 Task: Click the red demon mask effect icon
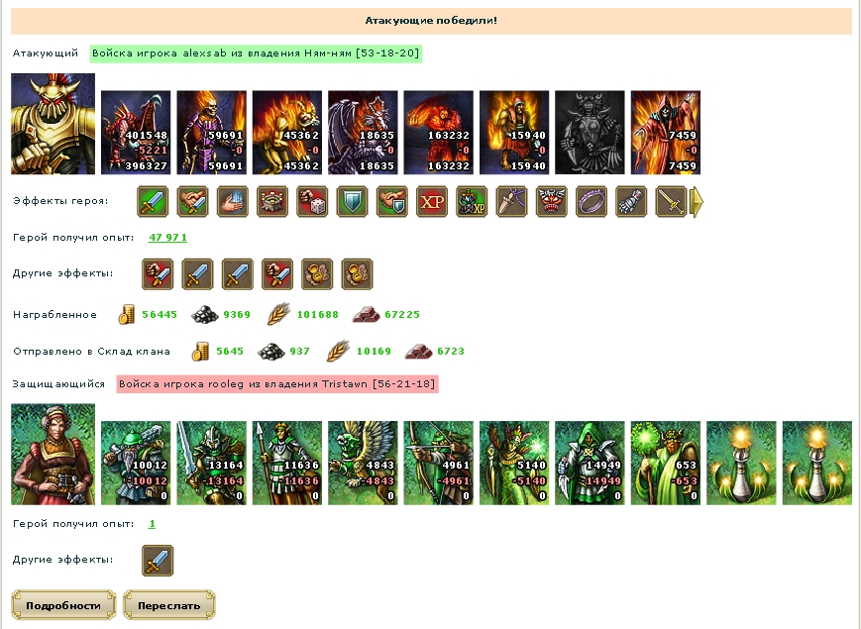click(551, 201)
